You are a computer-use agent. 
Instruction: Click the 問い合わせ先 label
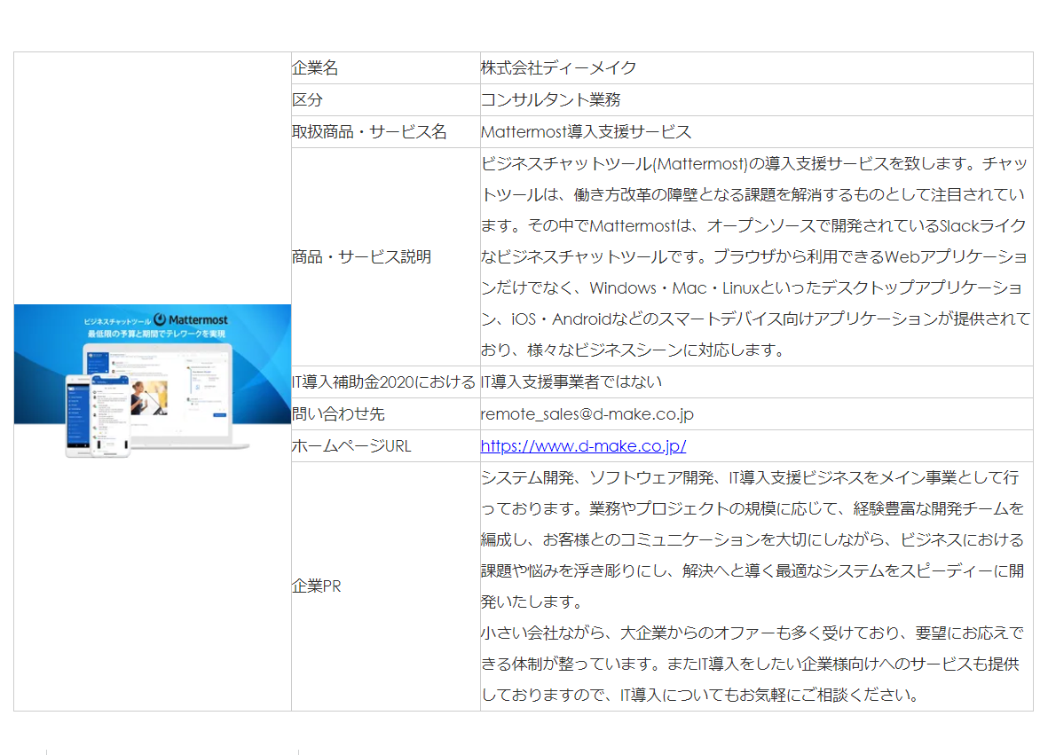point(338,413)
